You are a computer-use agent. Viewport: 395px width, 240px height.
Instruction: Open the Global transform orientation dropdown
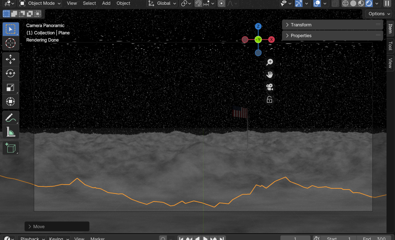click(x=163, y=3)
